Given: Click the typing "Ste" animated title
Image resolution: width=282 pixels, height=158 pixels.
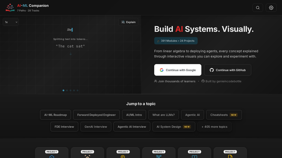Looking at the screenshot, I should click(x=70, y=30).
